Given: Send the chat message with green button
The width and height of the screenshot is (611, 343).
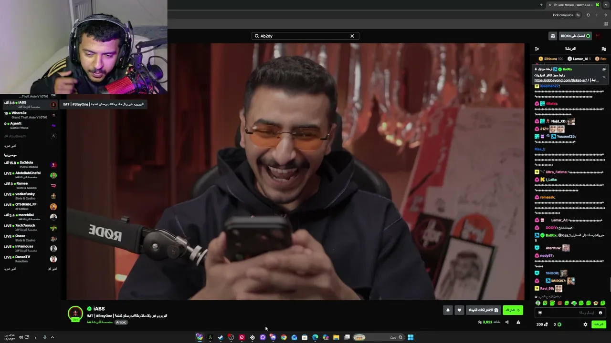Looking at the screenshot, I should click(x=599, y=325).
